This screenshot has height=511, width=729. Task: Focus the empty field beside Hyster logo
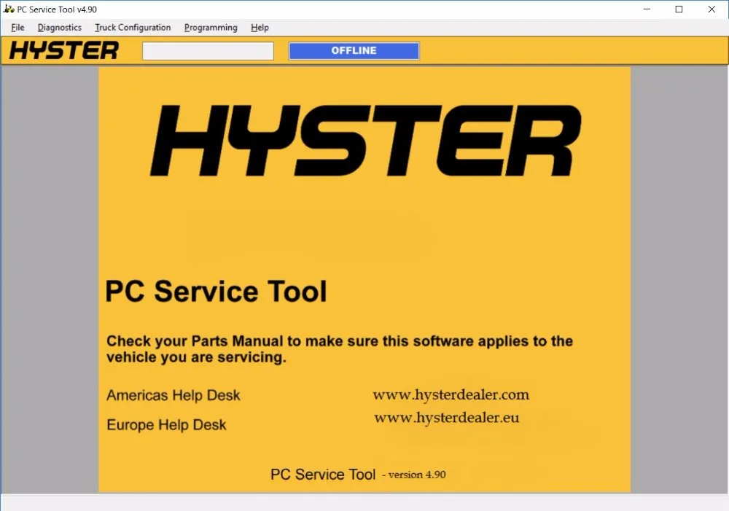point(208,51)
